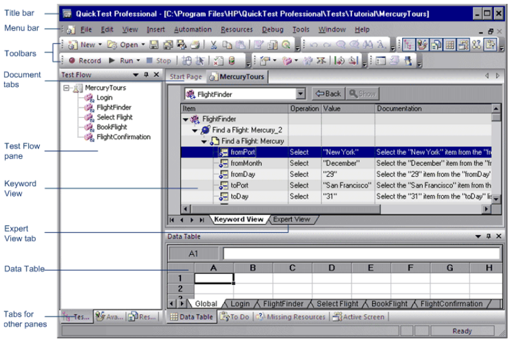Click the Stop square icon

coord(149,61)
